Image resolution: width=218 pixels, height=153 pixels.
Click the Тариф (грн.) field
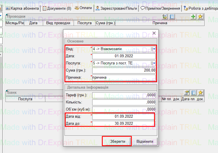click(x=124, y=95)
